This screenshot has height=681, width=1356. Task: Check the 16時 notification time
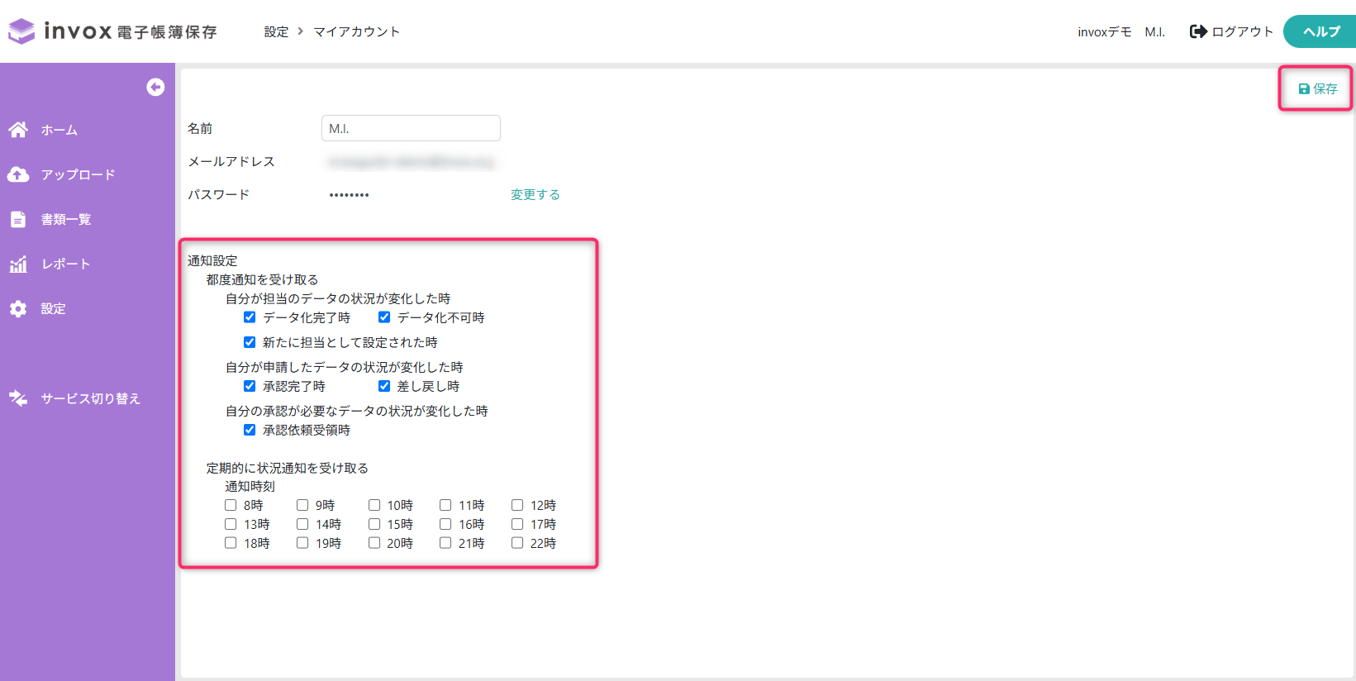pos(445,524)
